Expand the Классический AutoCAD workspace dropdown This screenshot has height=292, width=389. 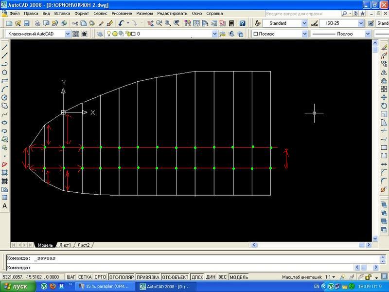pyautogui.click(x=68, y=34)
